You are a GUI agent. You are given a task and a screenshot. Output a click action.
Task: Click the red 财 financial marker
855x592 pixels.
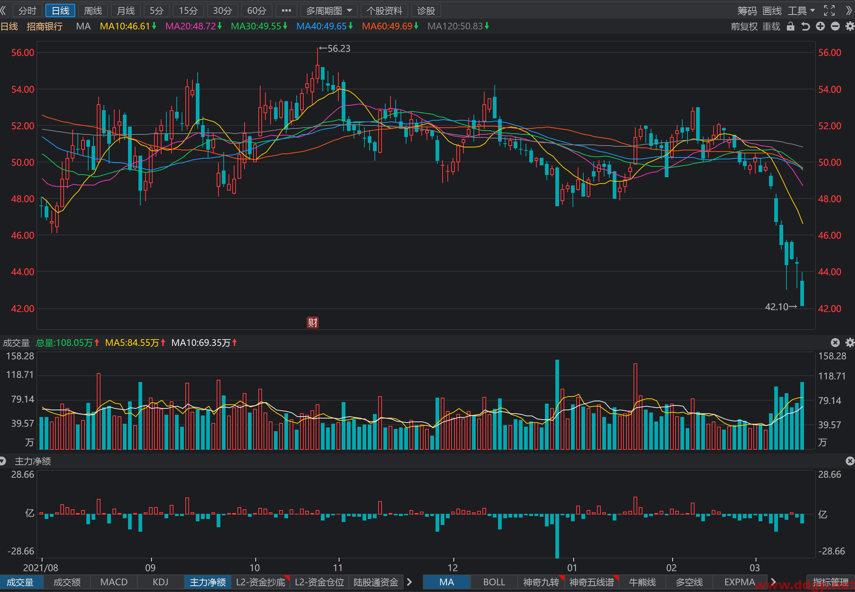click(313, 322)
